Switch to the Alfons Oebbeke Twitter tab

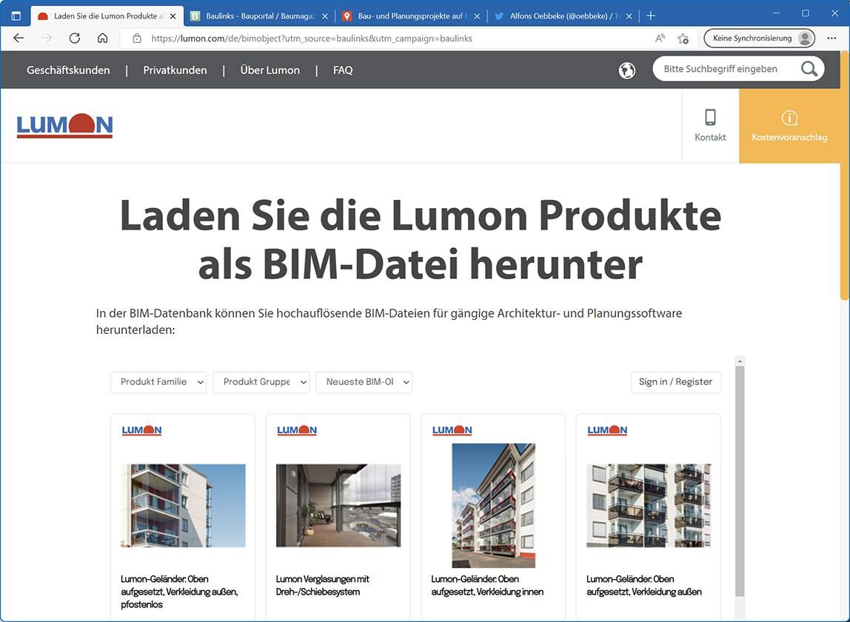563,16
